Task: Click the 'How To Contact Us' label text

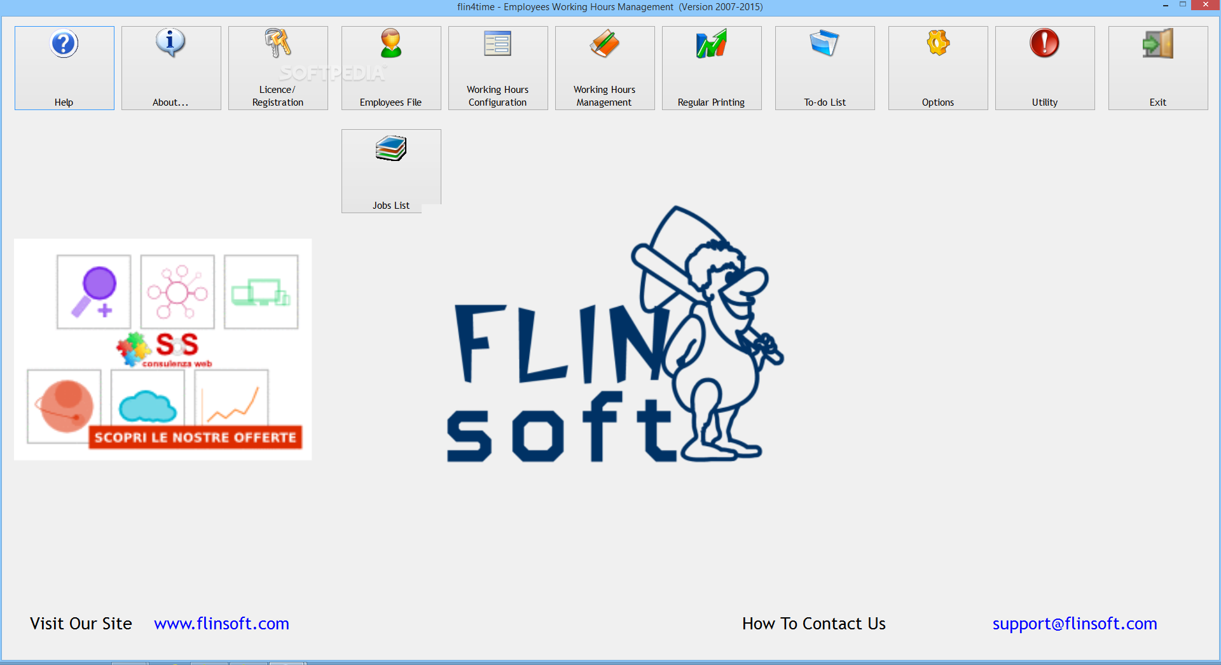Action: click(x=814, y=624)
